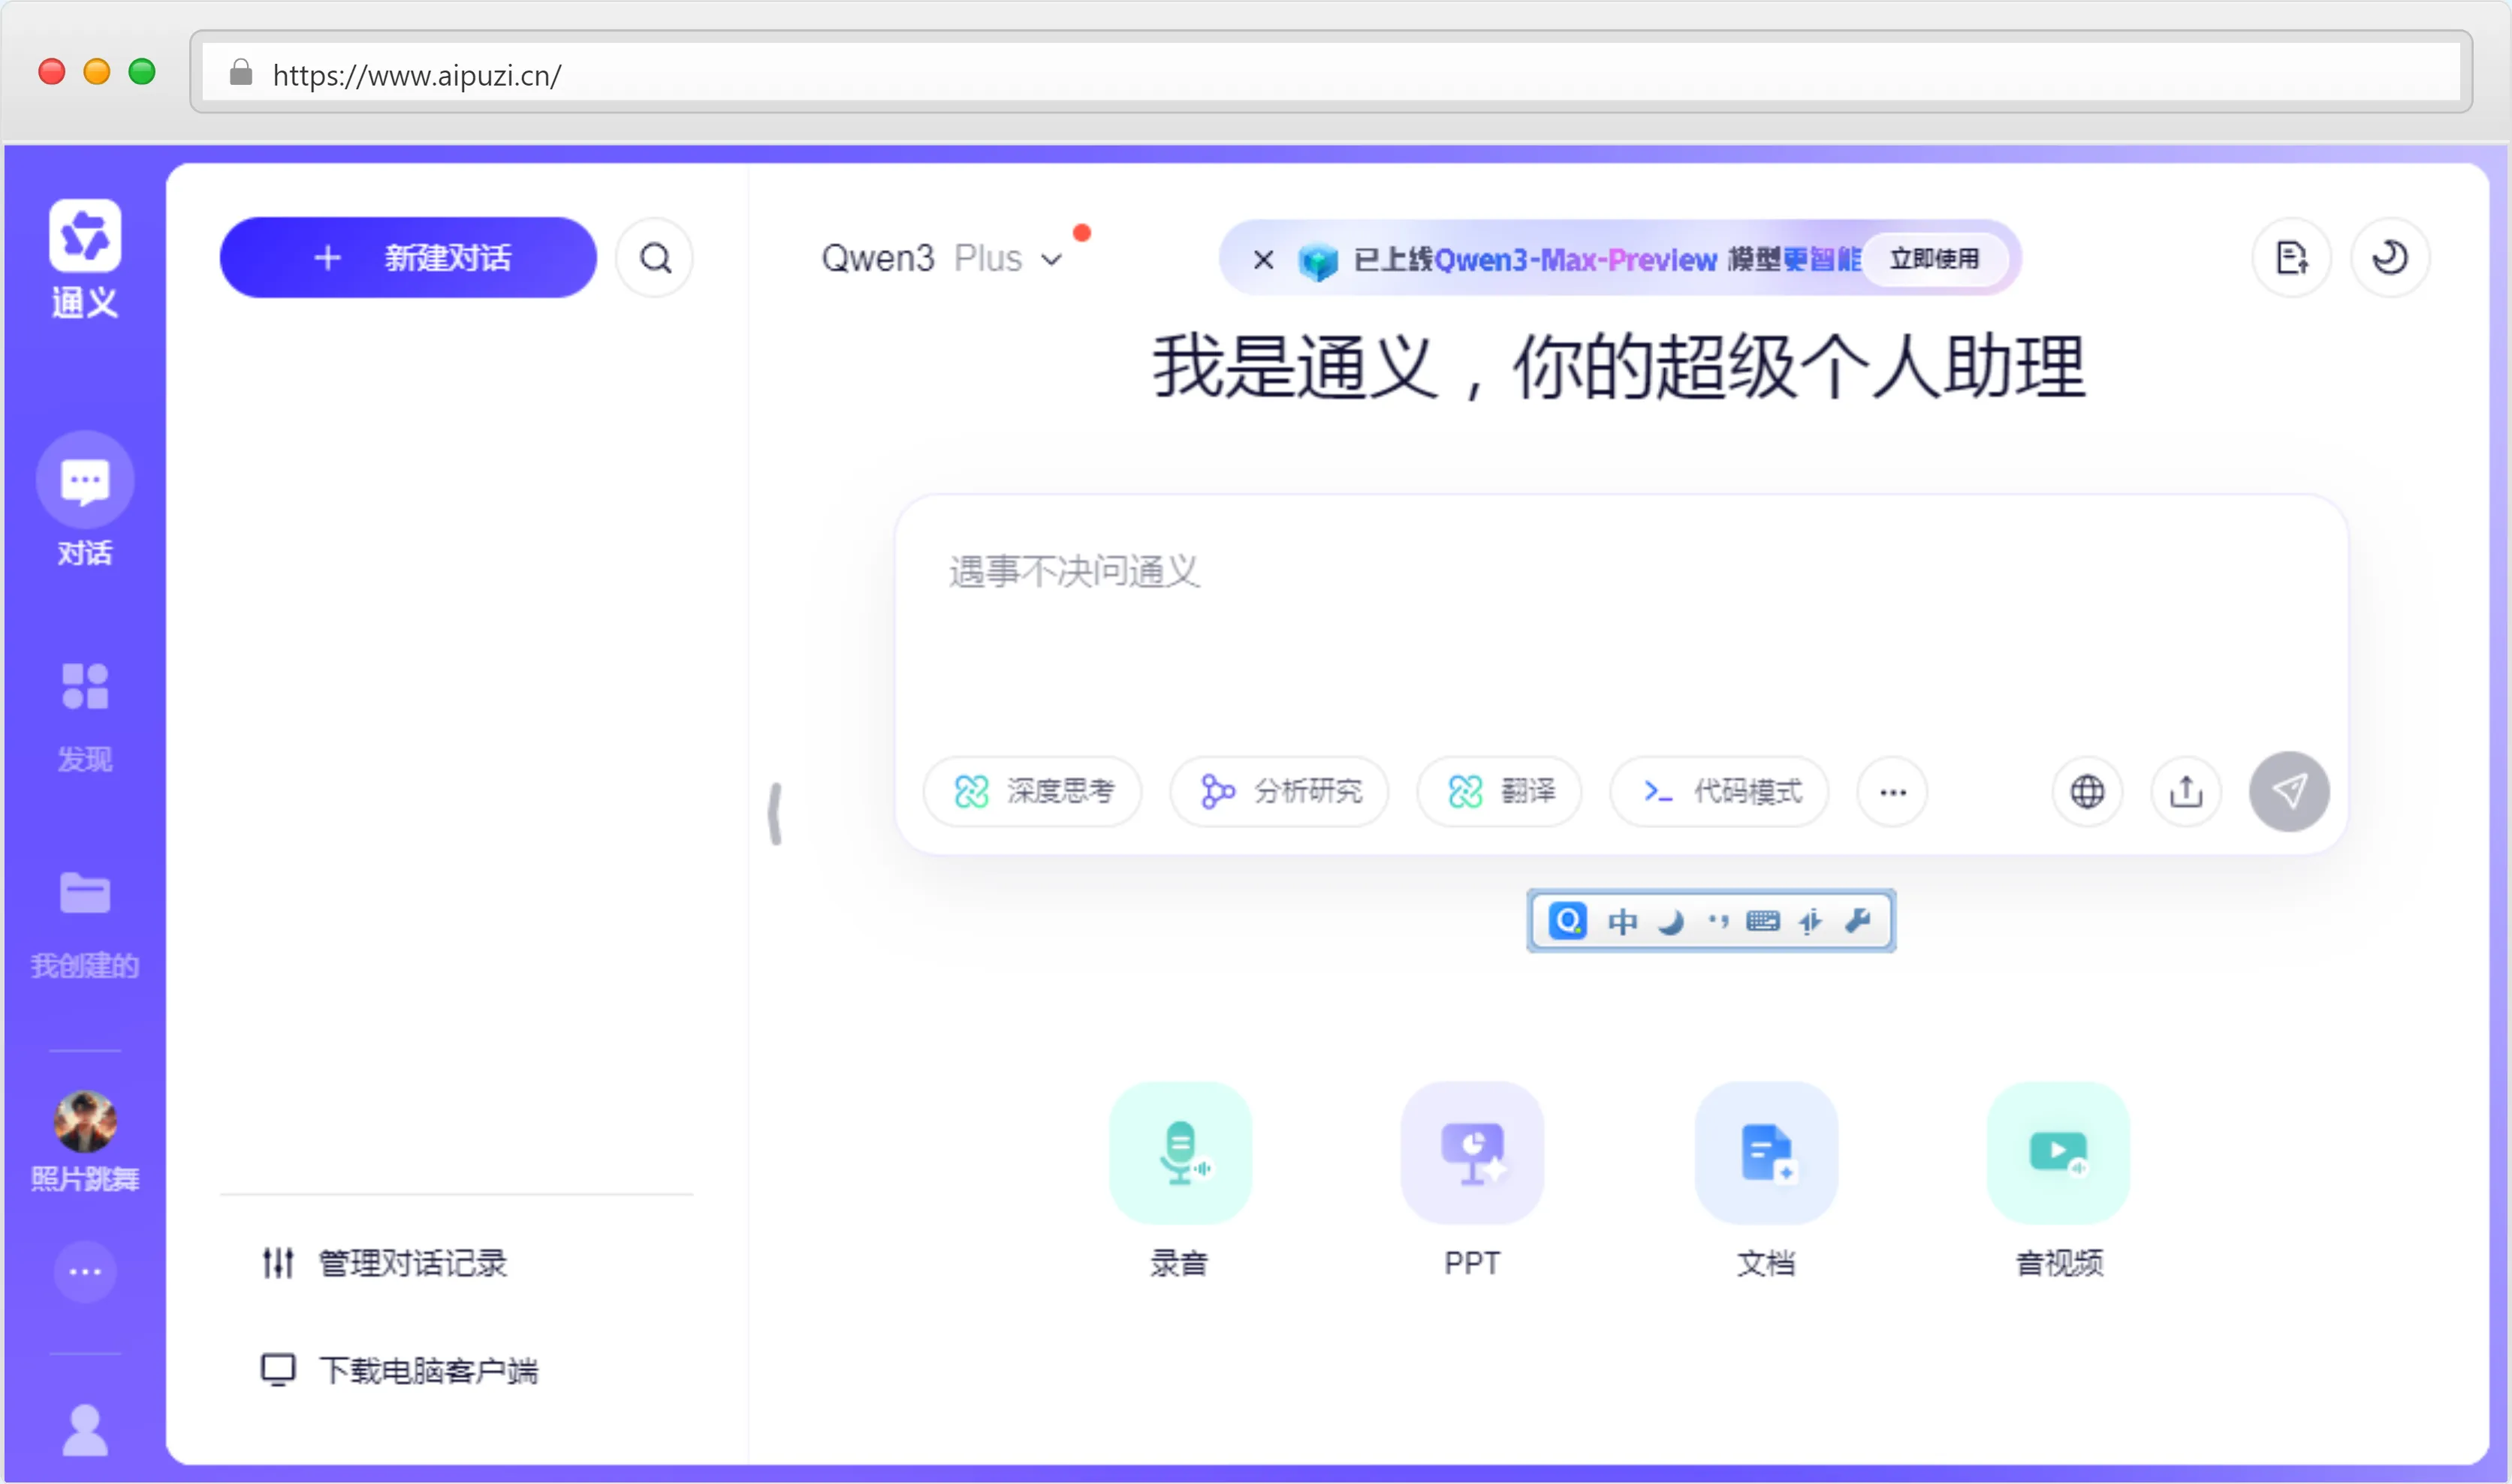Click 立即使用 on the banner
Image resolution: width=2512 pixels, height=1484 pixels.
coord(1934,259)
